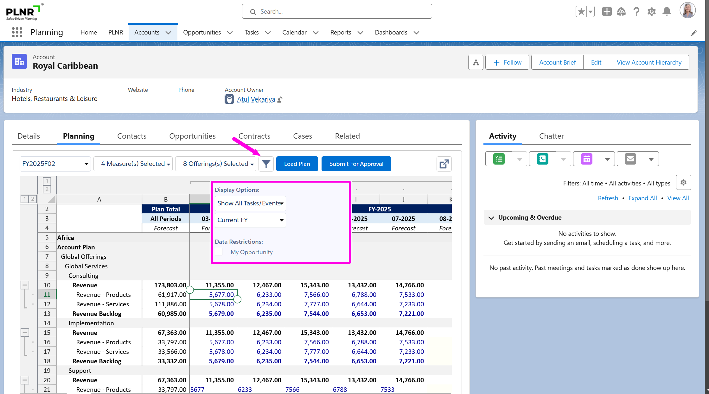The image size is (709, 394).
Task: Open the App Launcher grid
Action: point(17,32)
